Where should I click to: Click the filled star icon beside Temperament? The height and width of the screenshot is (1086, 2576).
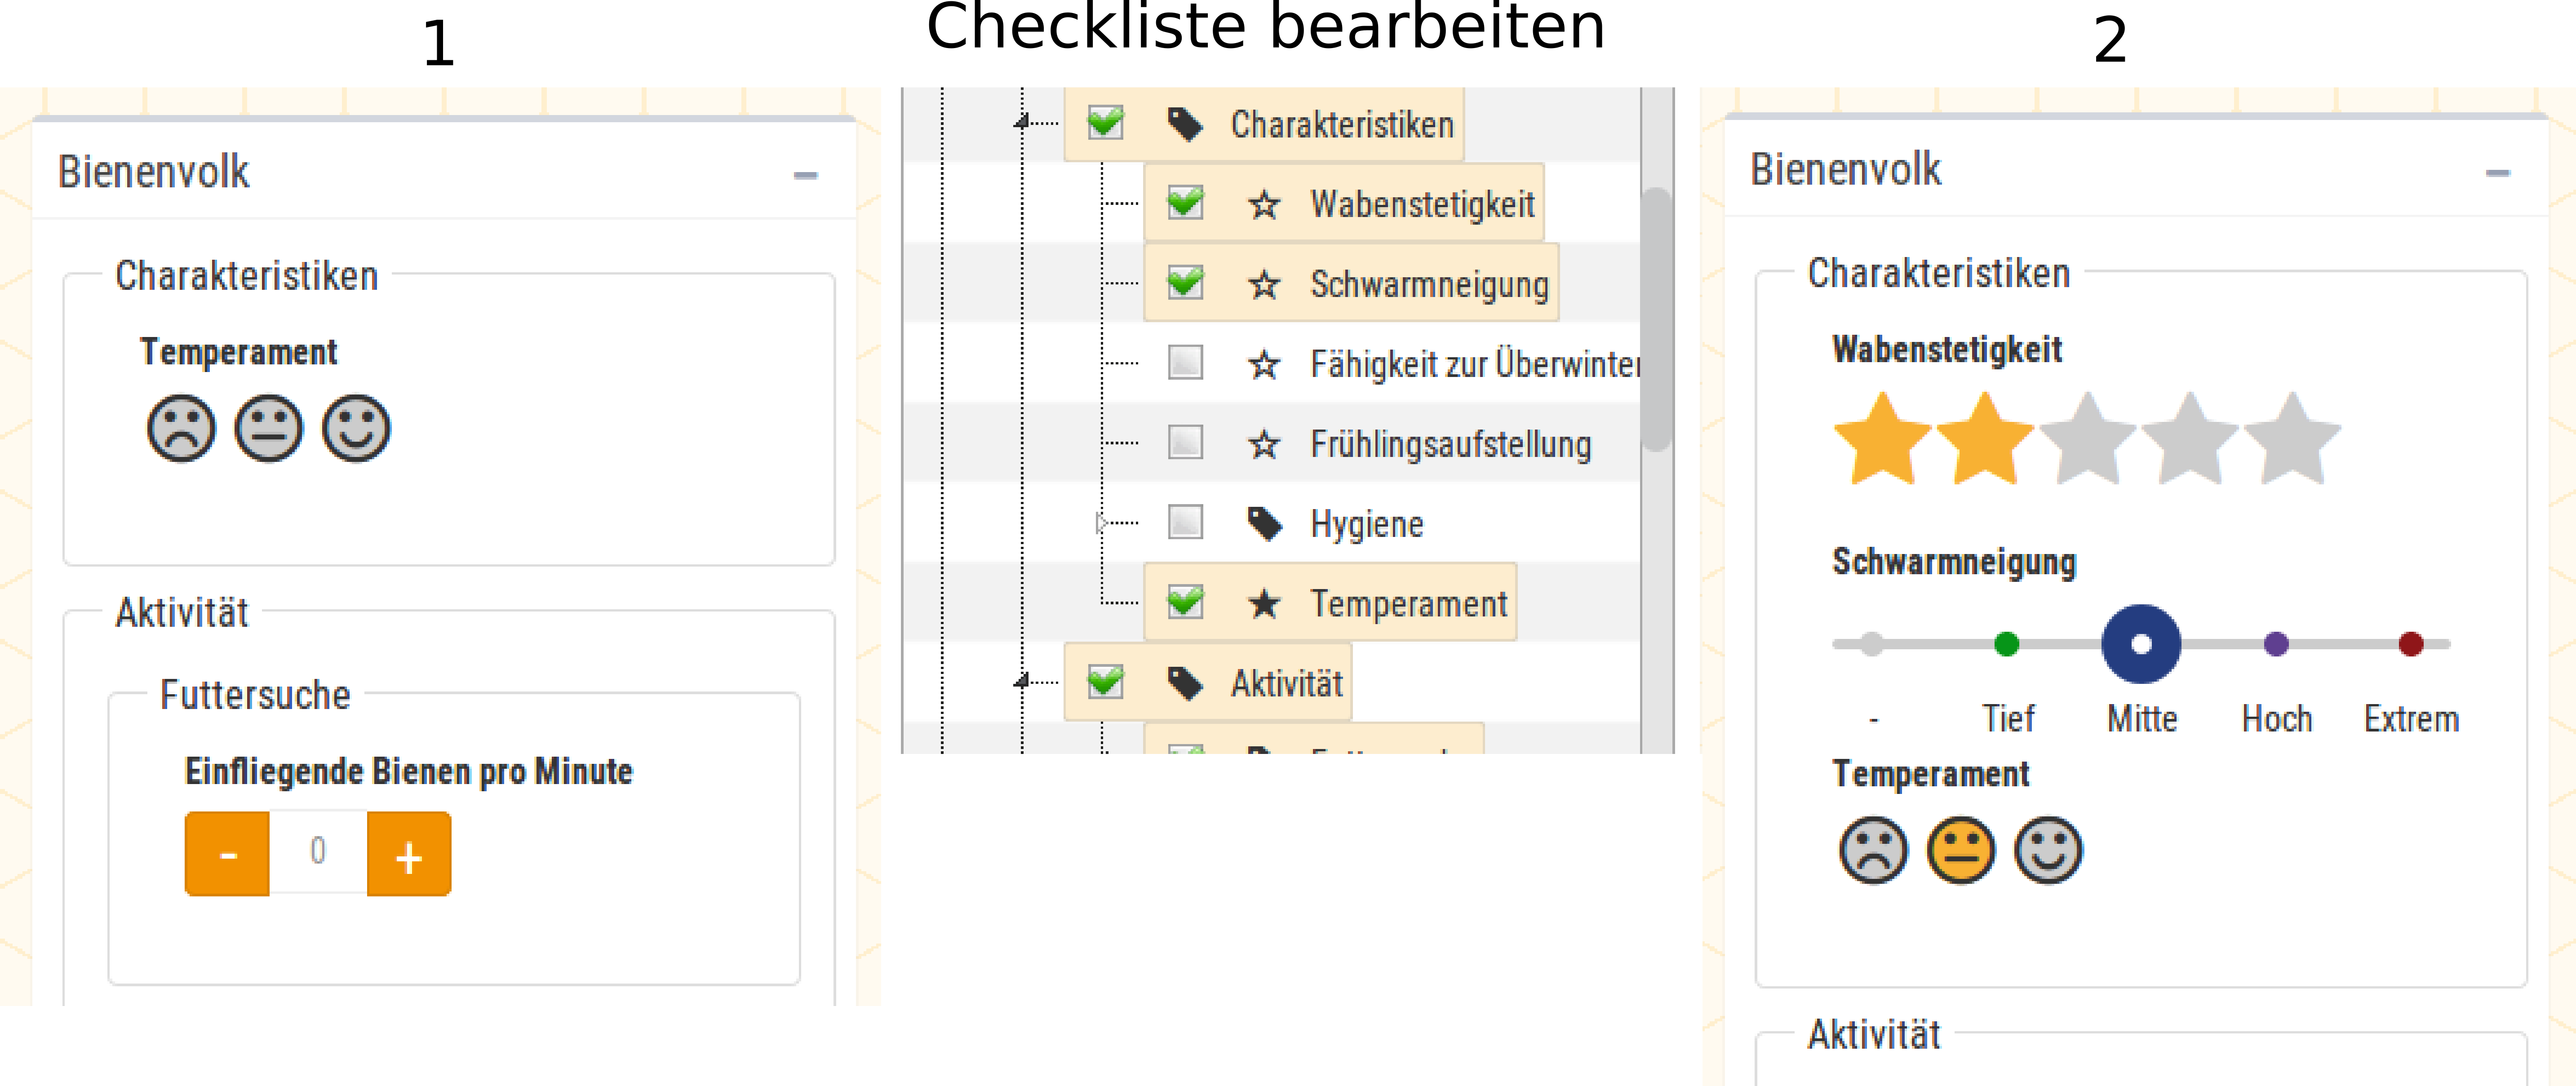click(x=1264, y=603)
